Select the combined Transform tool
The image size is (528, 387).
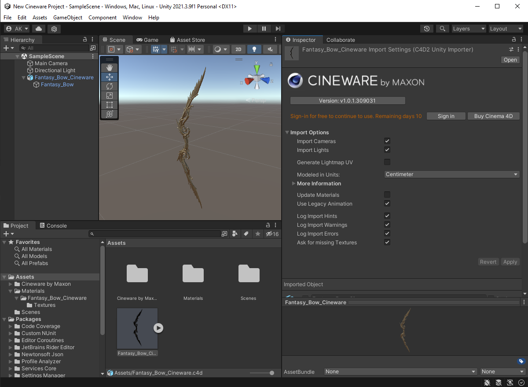110,114
